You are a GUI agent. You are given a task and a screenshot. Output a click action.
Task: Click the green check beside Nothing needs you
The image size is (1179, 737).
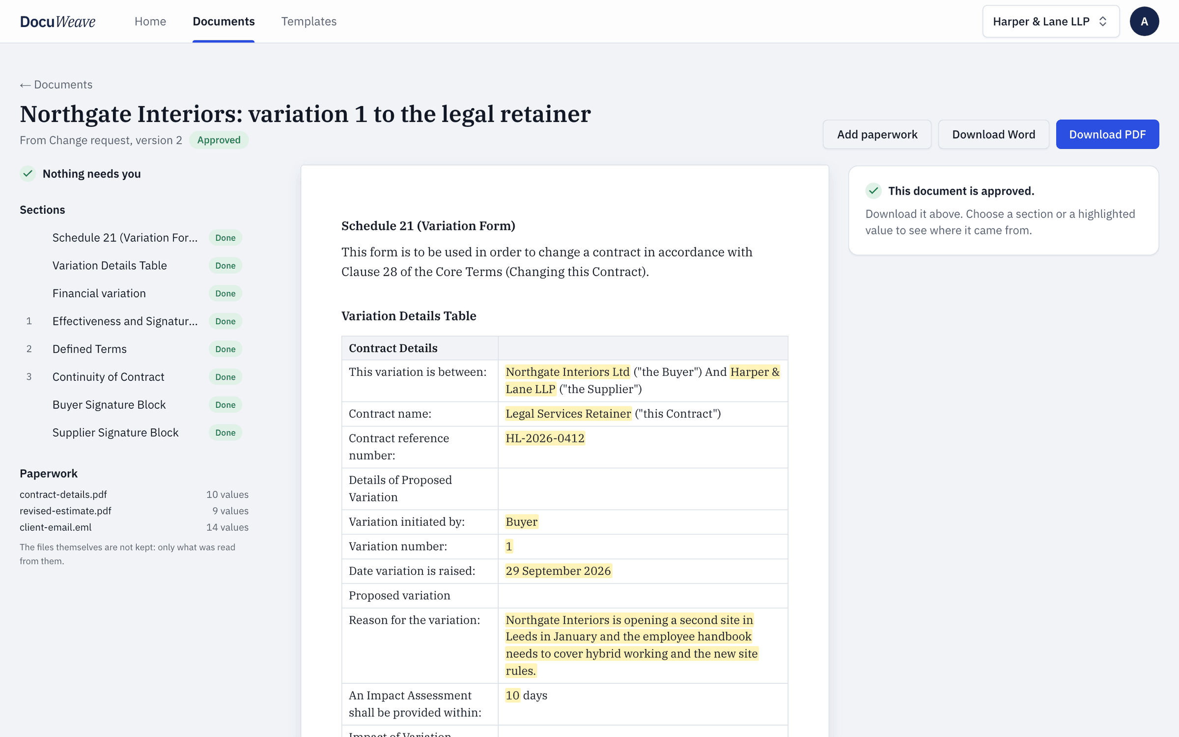(28, 173)
